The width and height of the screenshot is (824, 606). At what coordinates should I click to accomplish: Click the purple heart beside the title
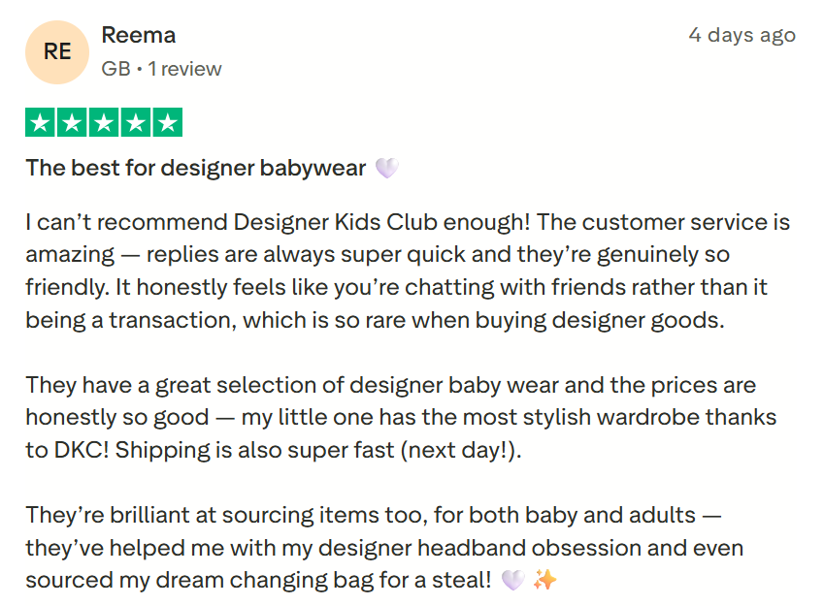(x=386, y=169)
